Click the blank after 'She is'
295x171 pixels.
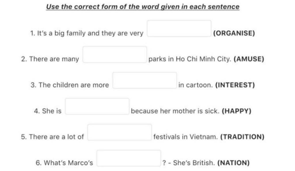coord(97,106)
